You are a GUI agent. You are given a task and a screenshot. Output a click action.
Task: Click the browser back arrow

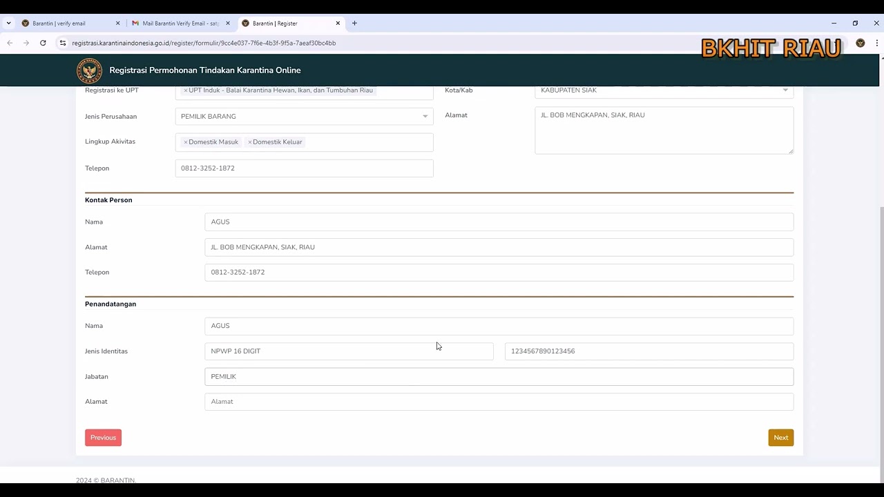pos(10,43)
